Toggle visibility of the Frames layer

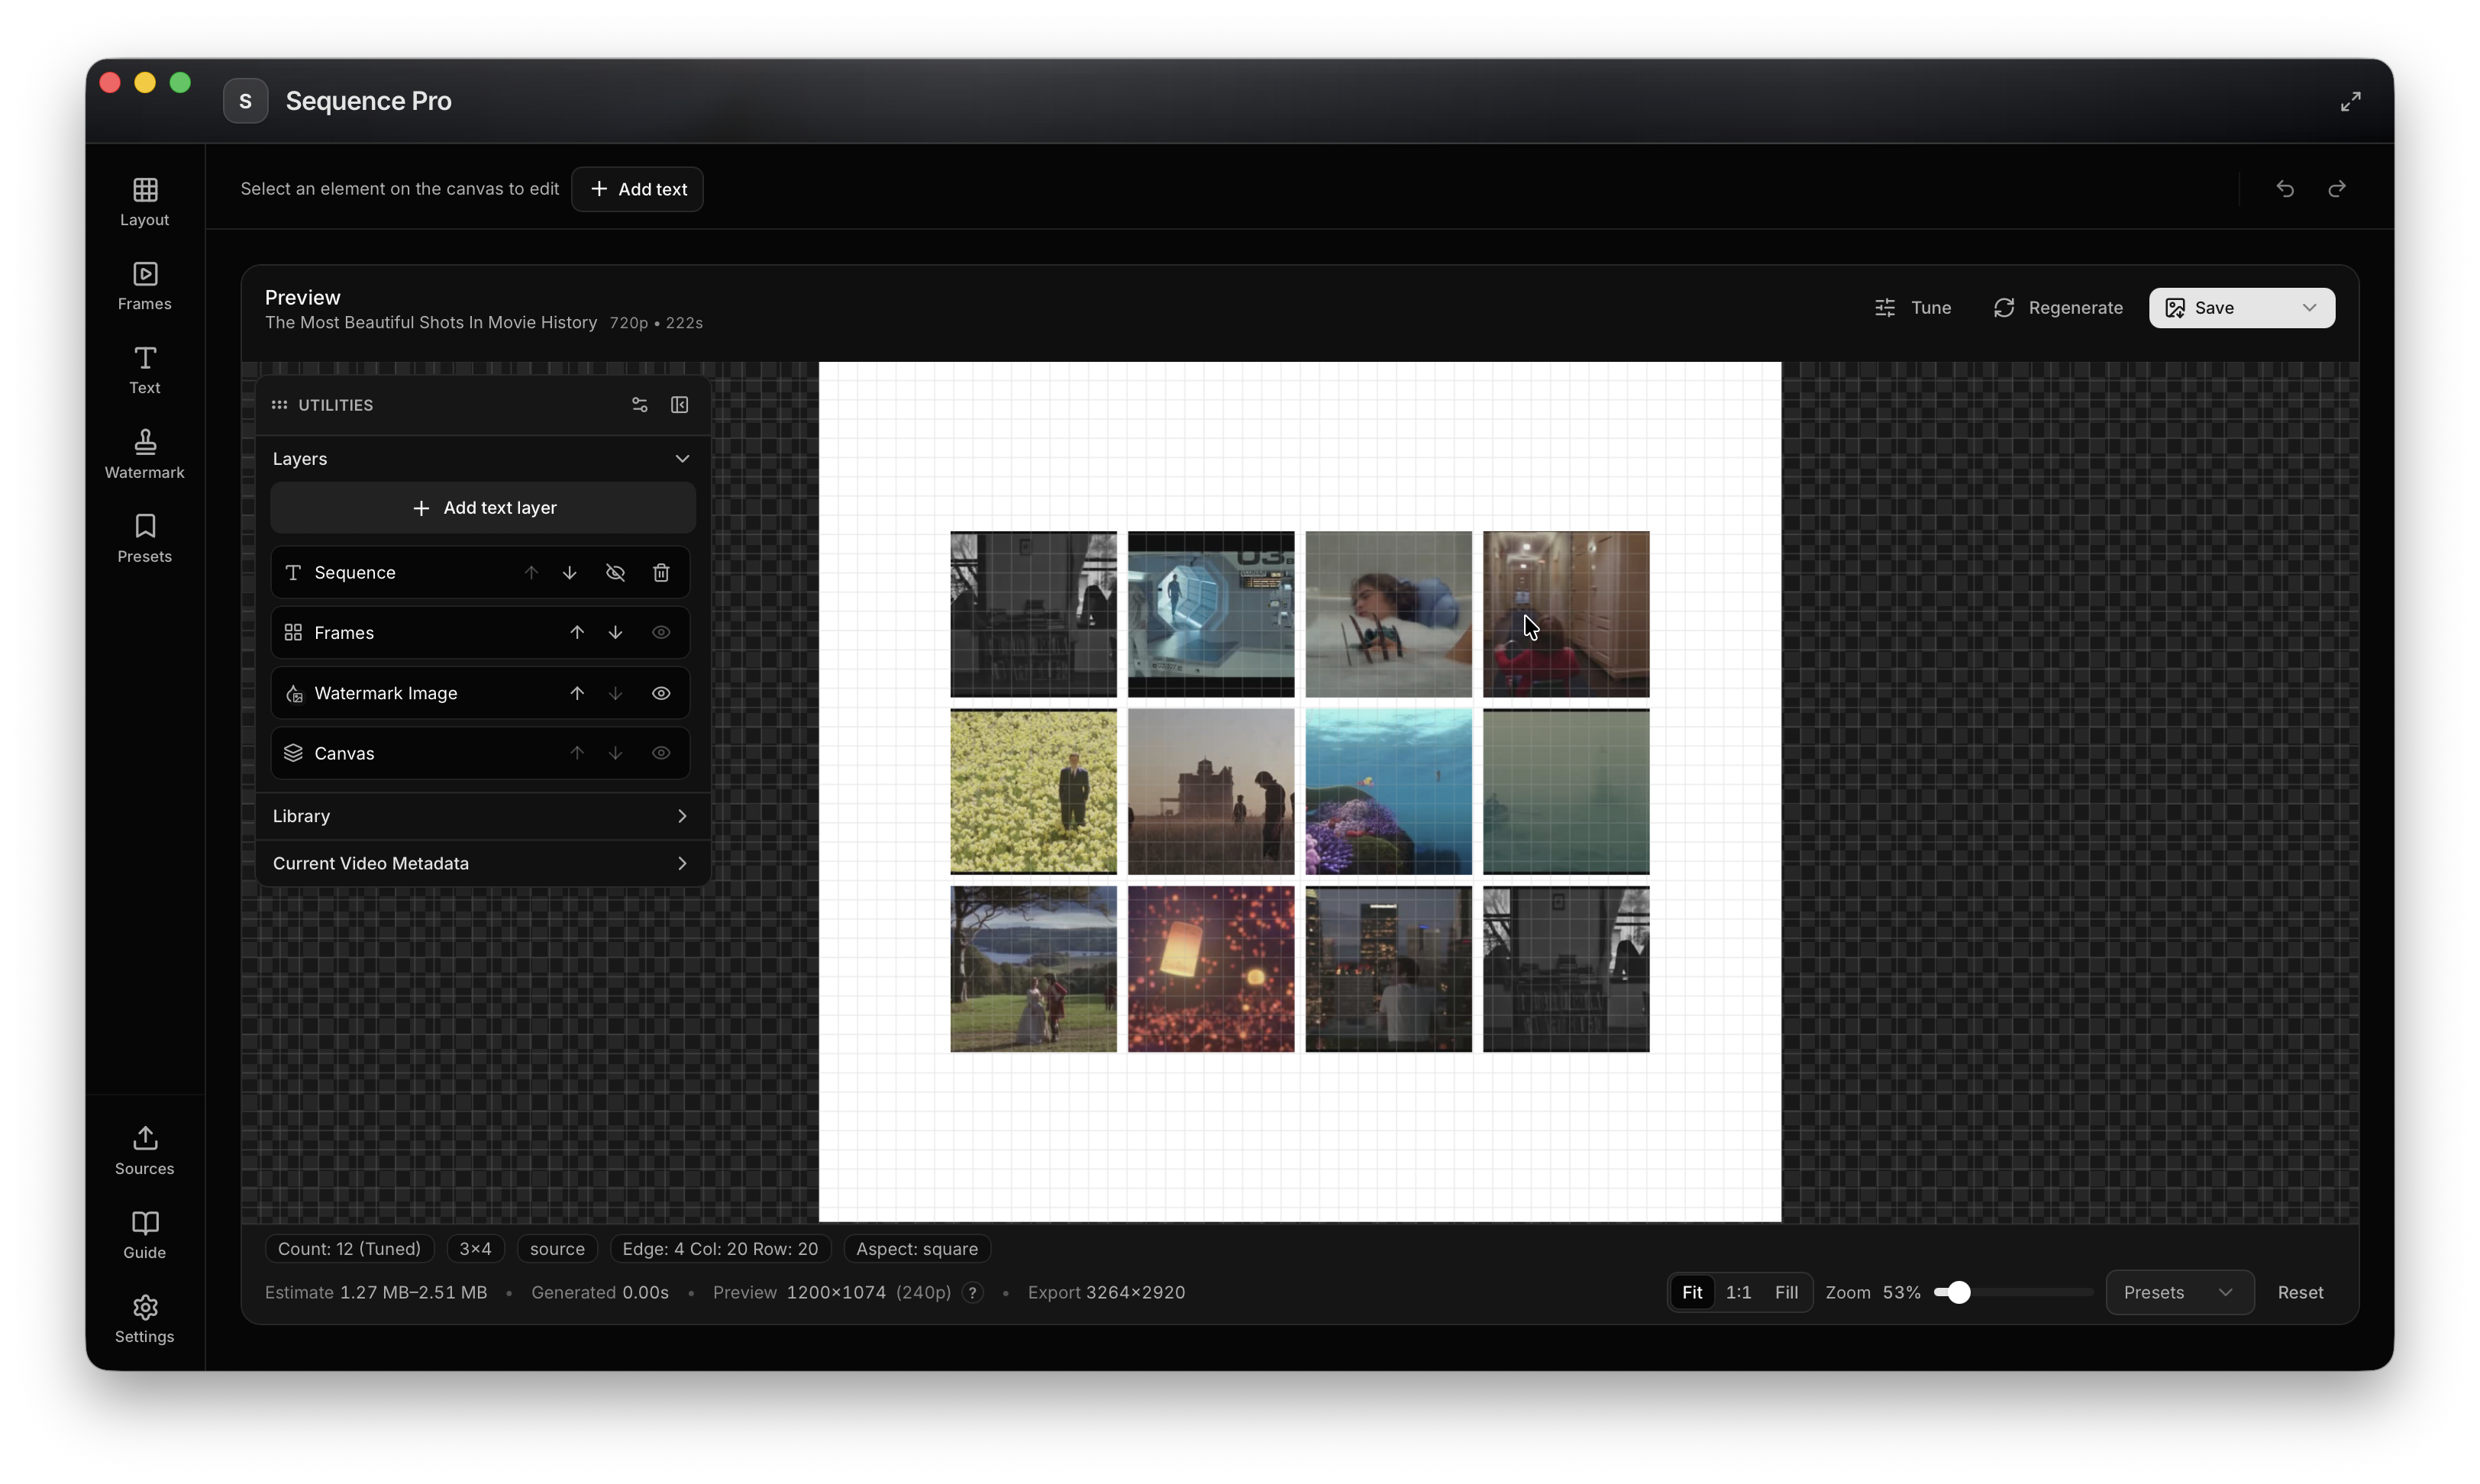[660, 633]
